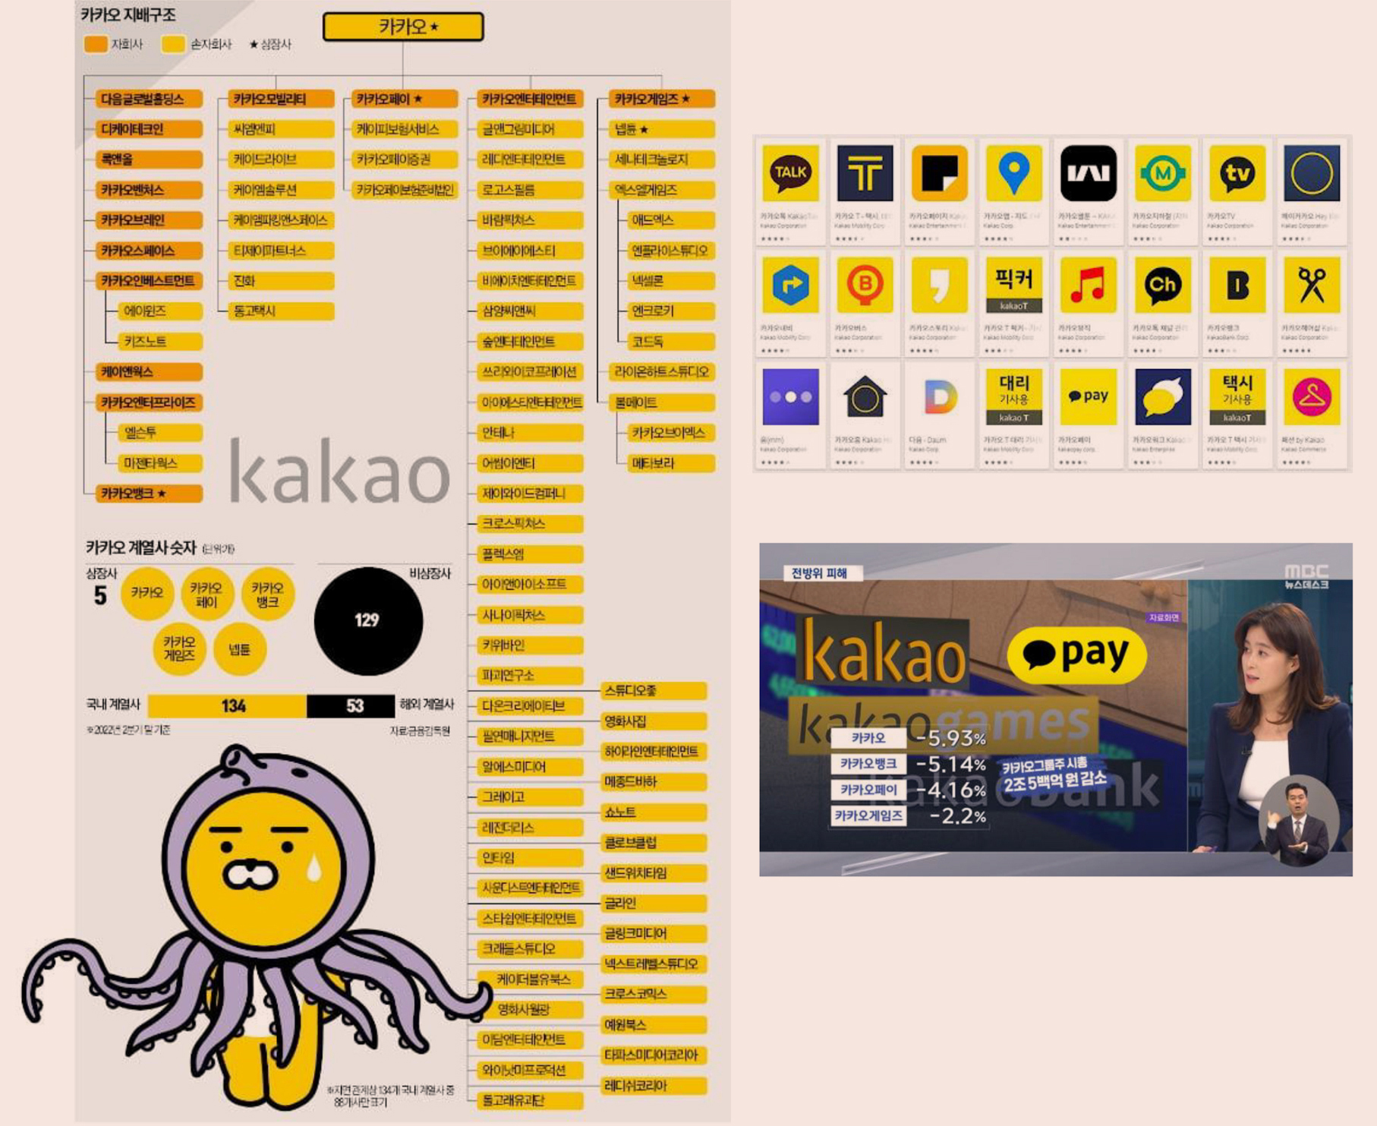
Task: Launch the Kakao Music red note icon
Action: (1088, 285)
